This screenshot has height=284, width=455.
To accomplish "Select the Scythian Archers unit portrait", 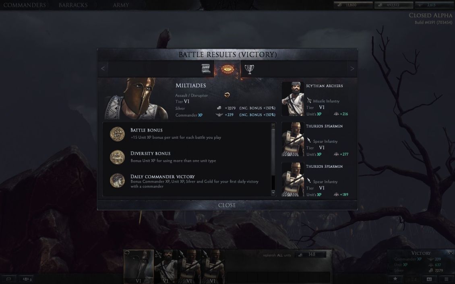I will point(293,99).
